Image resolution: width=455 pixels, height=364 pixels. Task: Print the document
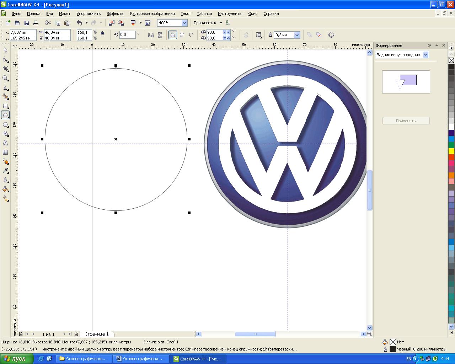tap(36, 23)
